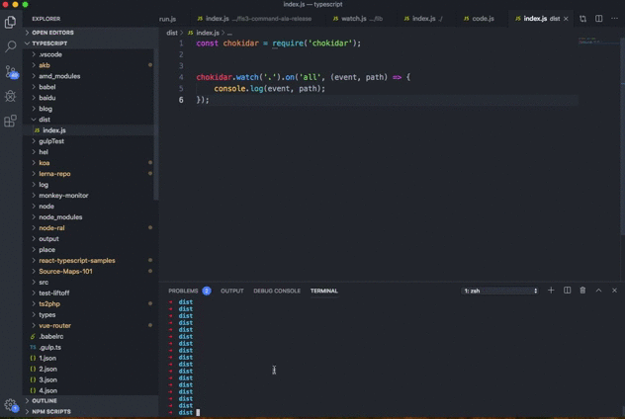The height and width of the screenshot is (419, 625).
Task: Open the terminal selector dropdown '1: zsh'
Action: click(x=500, y=291)
